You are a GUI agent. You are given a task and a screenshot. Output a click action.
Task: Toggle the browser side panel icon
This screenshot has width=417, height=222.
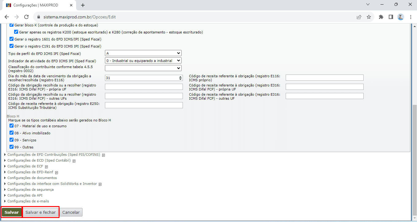point(391,17)
